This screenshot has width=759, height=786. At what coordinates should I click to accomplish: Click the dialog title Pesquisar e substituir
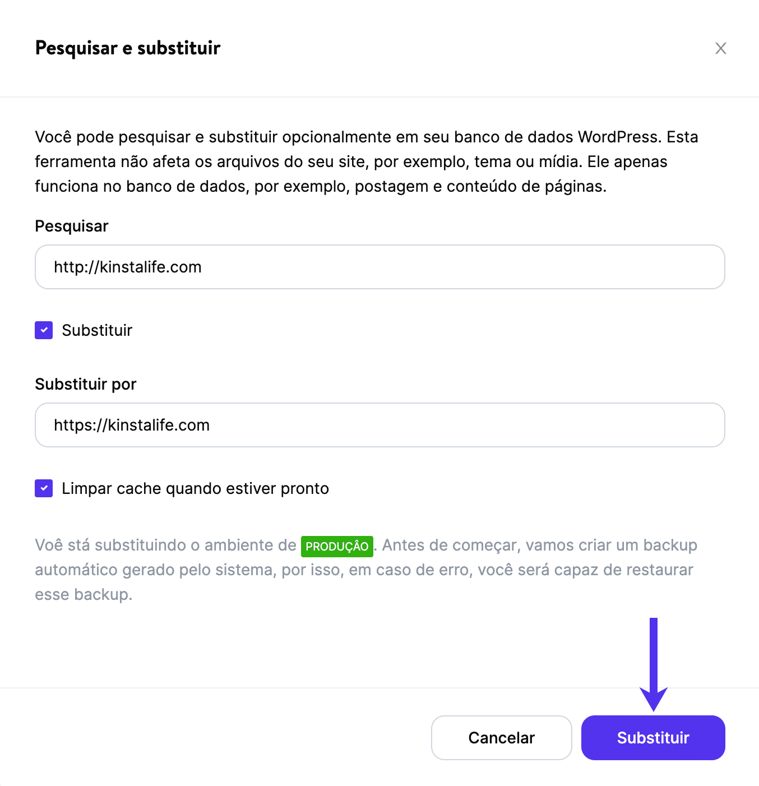128,48
